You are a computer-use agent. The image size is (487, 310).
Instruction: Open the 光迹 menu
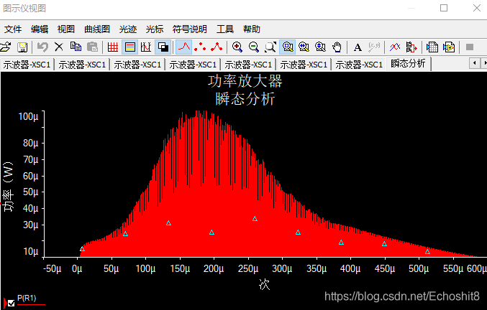pyautogui.click(x=128, y=29)
